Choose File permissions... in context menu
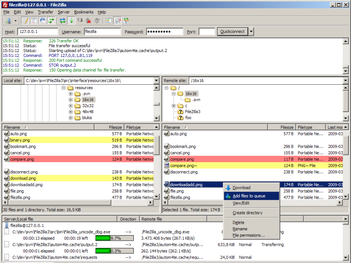 coord(252,235)
